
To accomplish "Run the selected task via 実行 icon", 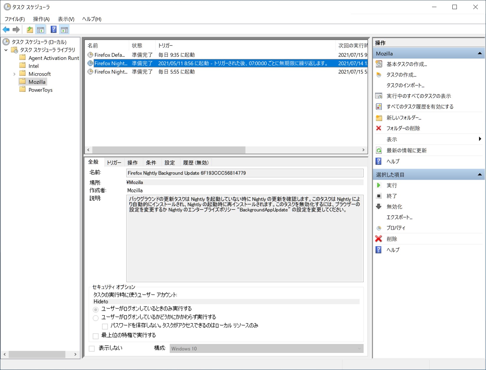I will pyautogui.click(x=379, y=185).
